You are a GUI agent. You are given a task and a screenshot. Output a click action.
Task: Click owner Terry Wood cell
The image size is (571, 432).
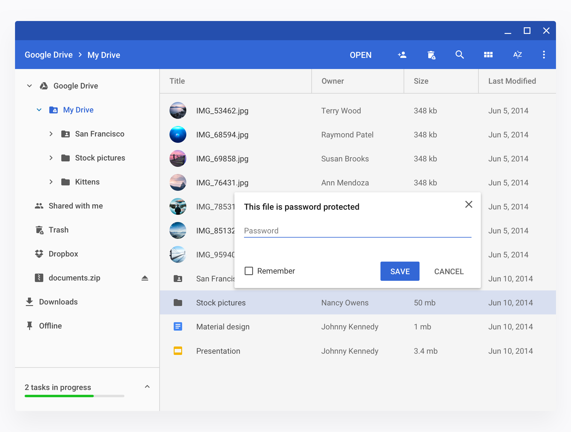[341, 111]
